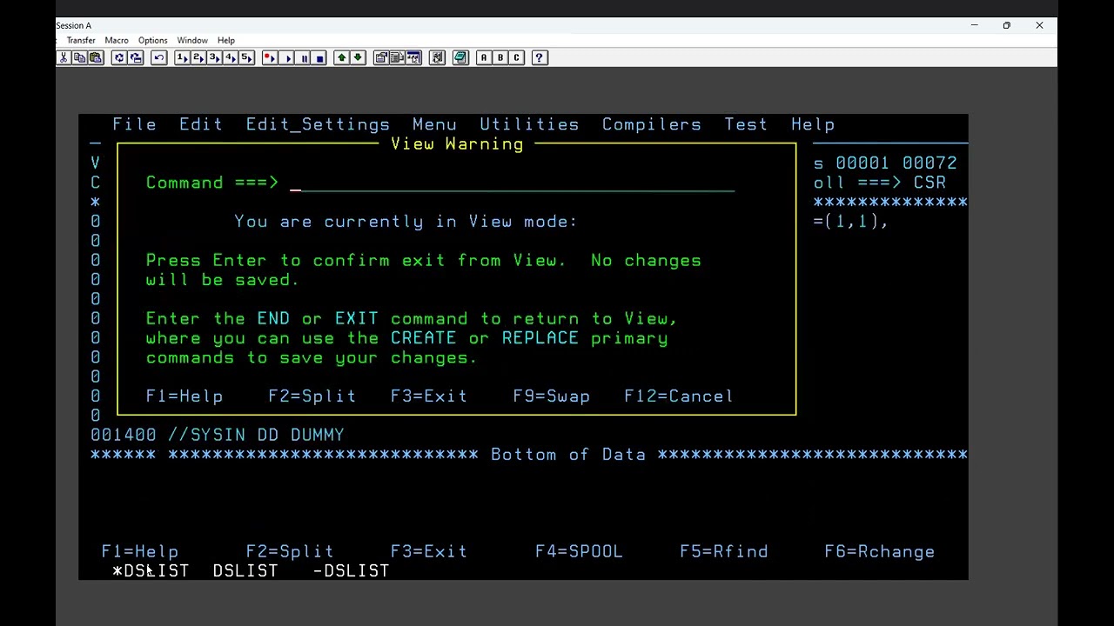1114x626 pixels.
Task: Click the Copy toolbar icon
Action: point(79,57)
